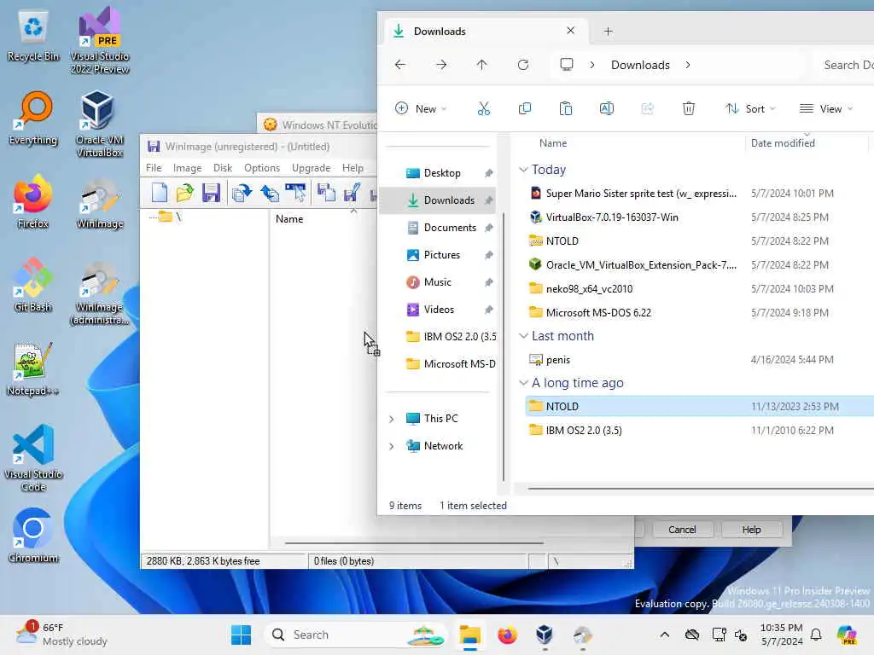Image resolution: width=874 pixels, height=655 pixels.
Task: Click Paste clipboard icon in Explorer toolbar
Action: coord(566,108)
